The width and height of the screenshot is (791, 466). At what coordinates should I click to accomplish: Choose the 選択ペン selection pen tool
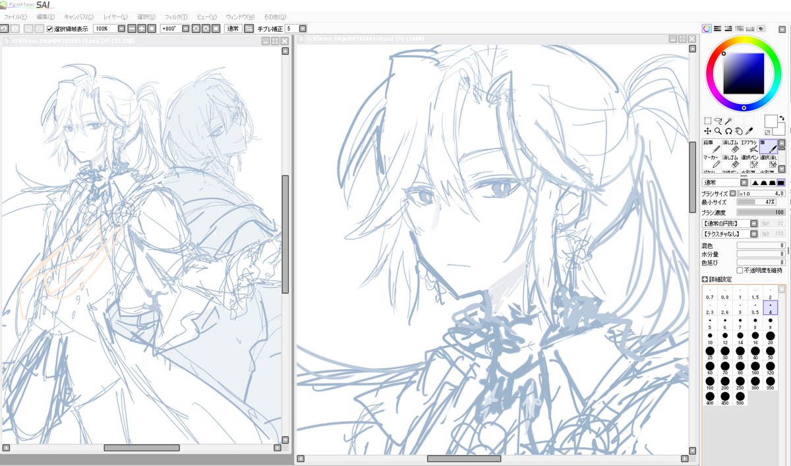pos(749,161)
